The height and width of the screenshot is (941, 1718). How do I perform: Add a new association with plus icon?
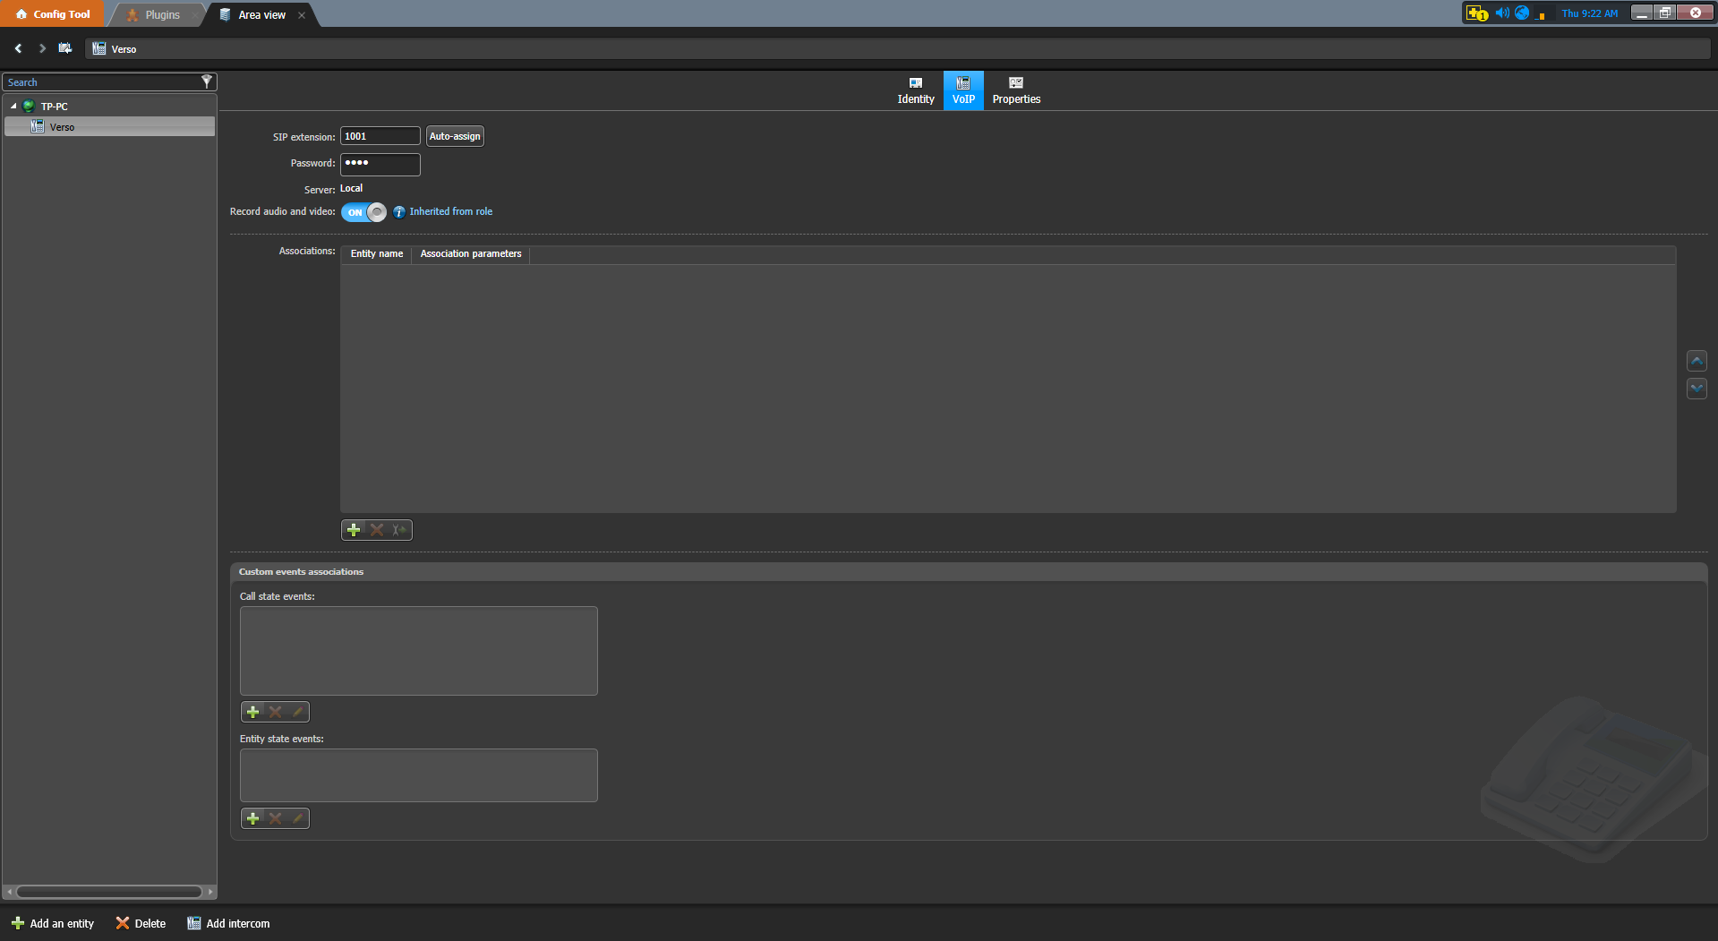[x=354, y=530]
